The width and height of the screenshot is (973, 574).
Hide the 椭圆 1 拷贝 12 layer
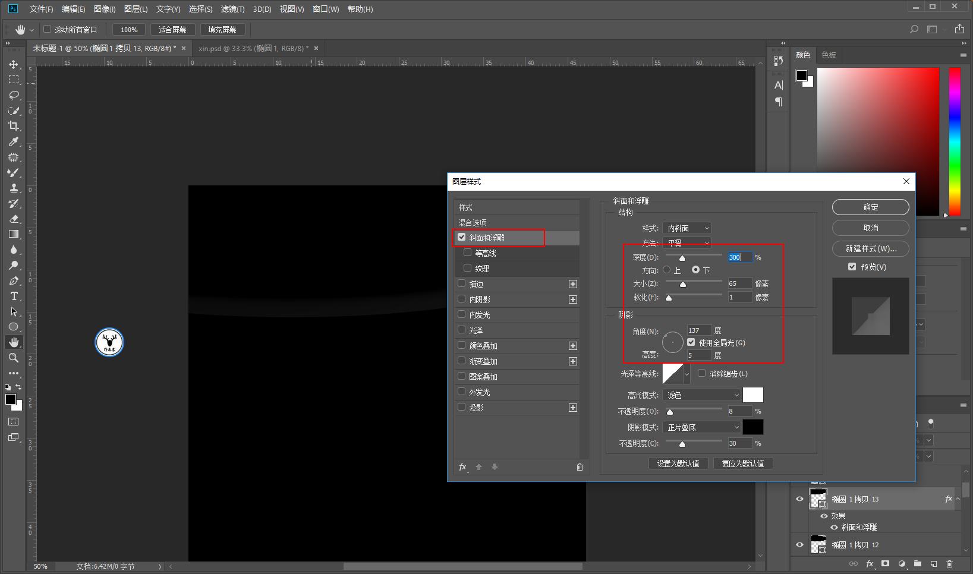[799, 545]
